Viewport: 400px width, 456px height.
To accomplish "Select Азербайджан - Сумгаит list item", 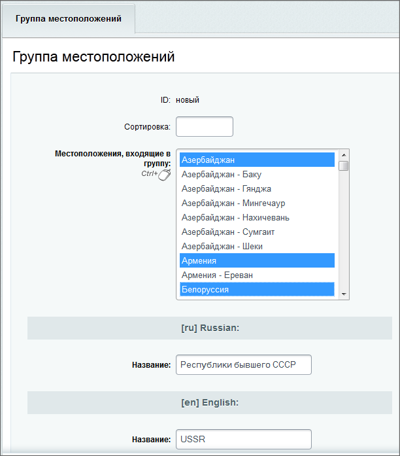I will pyautogui.click(x=257, y=232).
